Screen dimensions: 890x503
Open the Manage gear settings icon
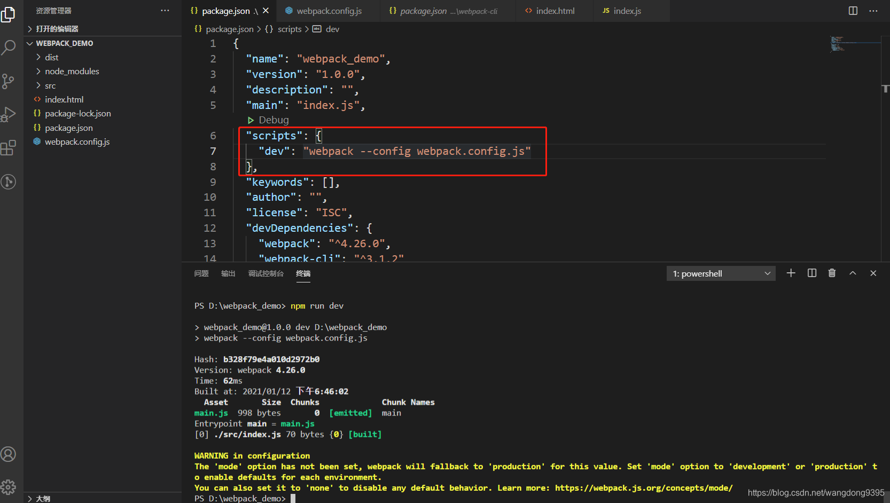(x=9, y=487)
